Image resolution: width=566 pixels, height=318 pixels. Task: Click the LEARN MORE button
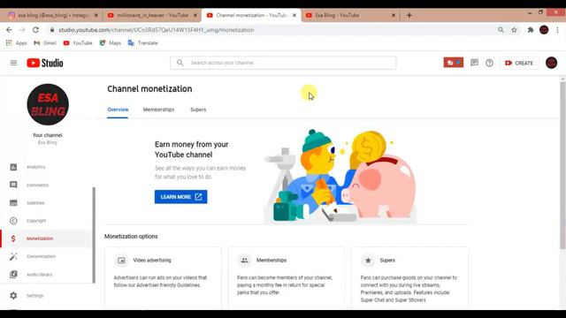point(180,197)
